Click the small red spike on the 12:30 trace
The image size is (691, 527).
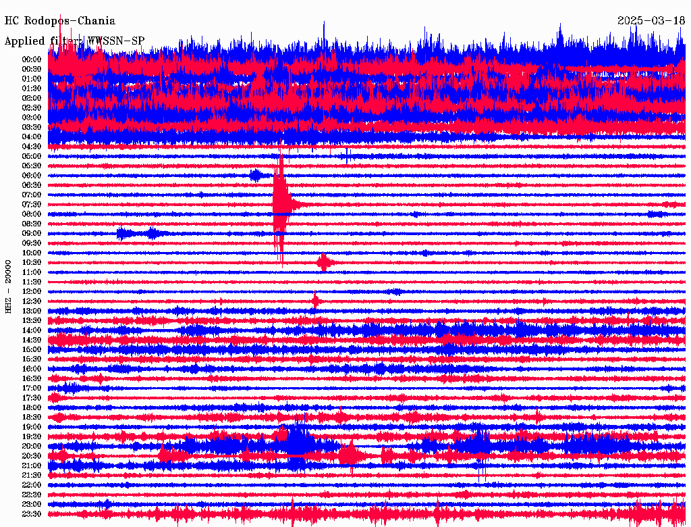coord(315,301)
